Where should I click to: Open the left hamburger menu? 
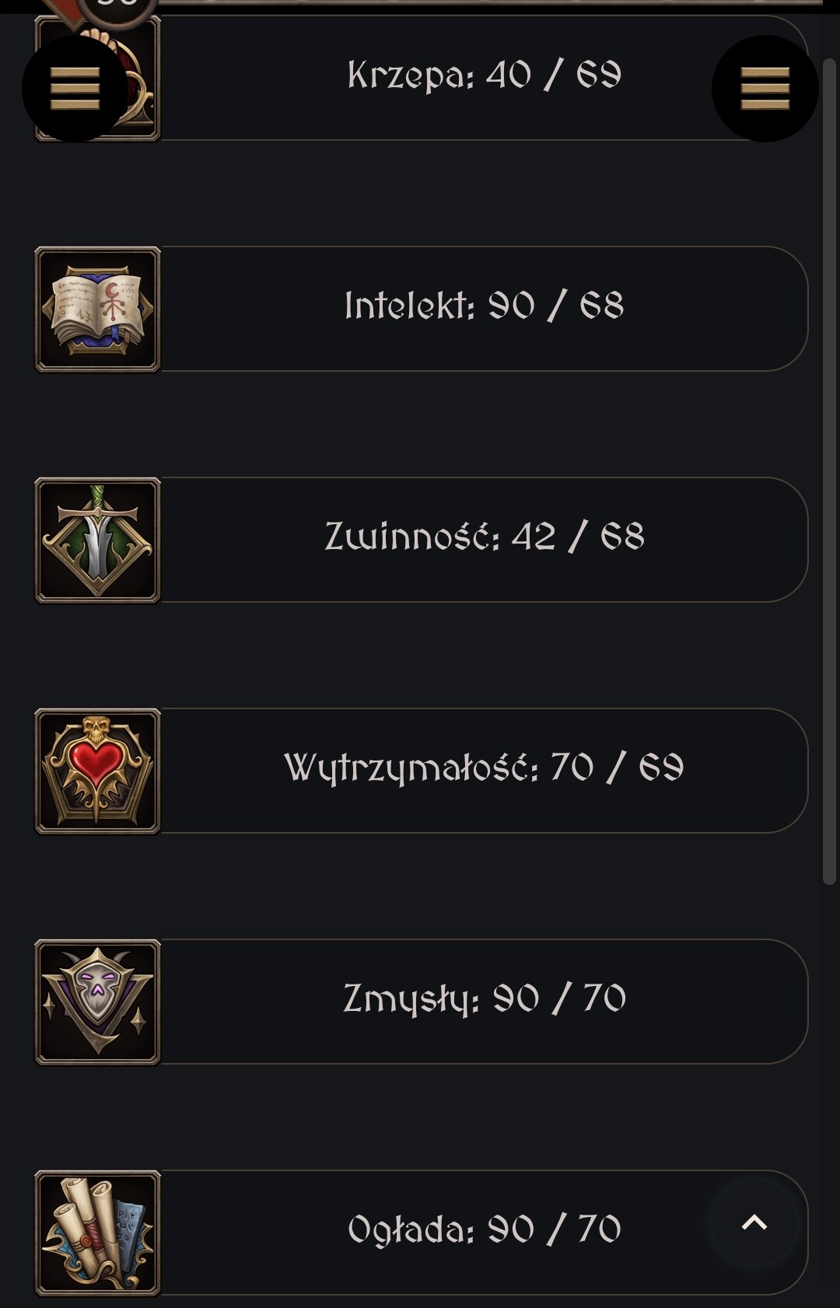[75, 88]
